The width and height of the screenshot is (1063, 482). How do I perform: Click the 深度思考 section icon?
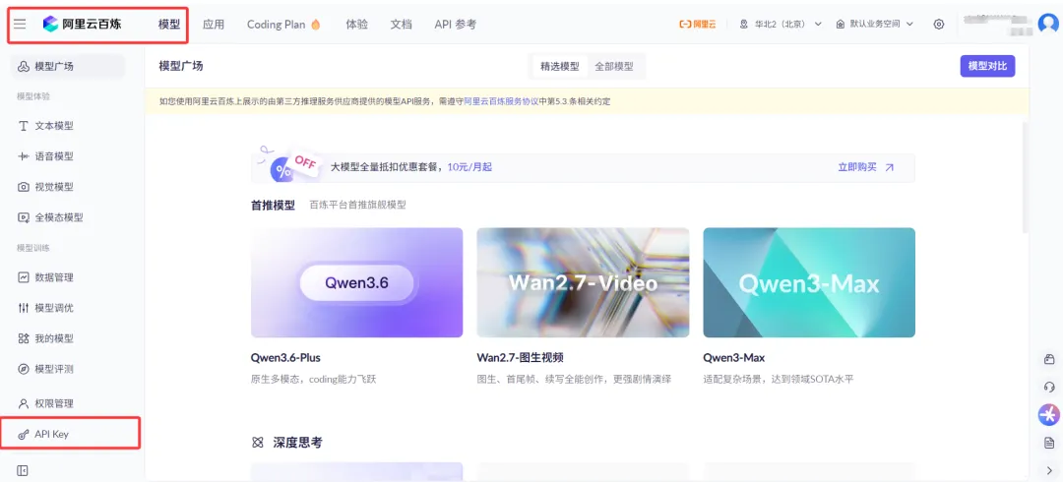point(258,443)
